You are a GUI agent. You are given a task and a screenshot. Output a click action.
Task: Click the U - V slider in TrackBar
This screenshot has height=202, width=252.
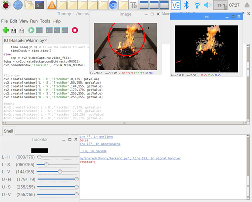[x=58, y=194]
